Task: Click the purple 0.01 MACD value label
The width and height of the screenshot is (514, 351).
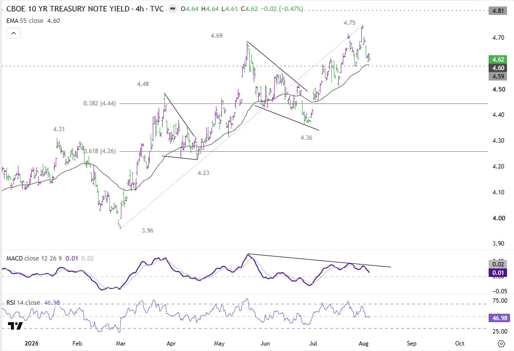Action: tap(498, 273)
